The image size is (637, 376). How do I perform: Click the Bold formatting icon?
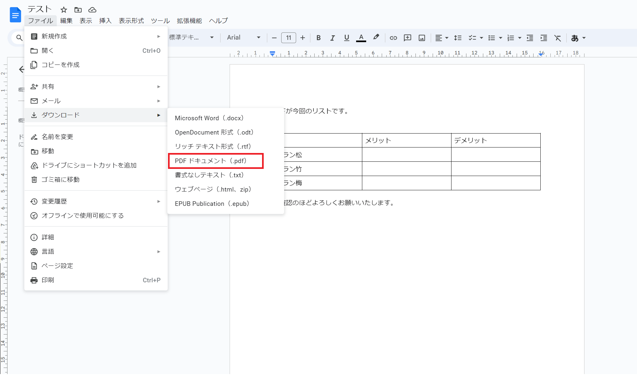pyautogui.click(x=318, y=38)
